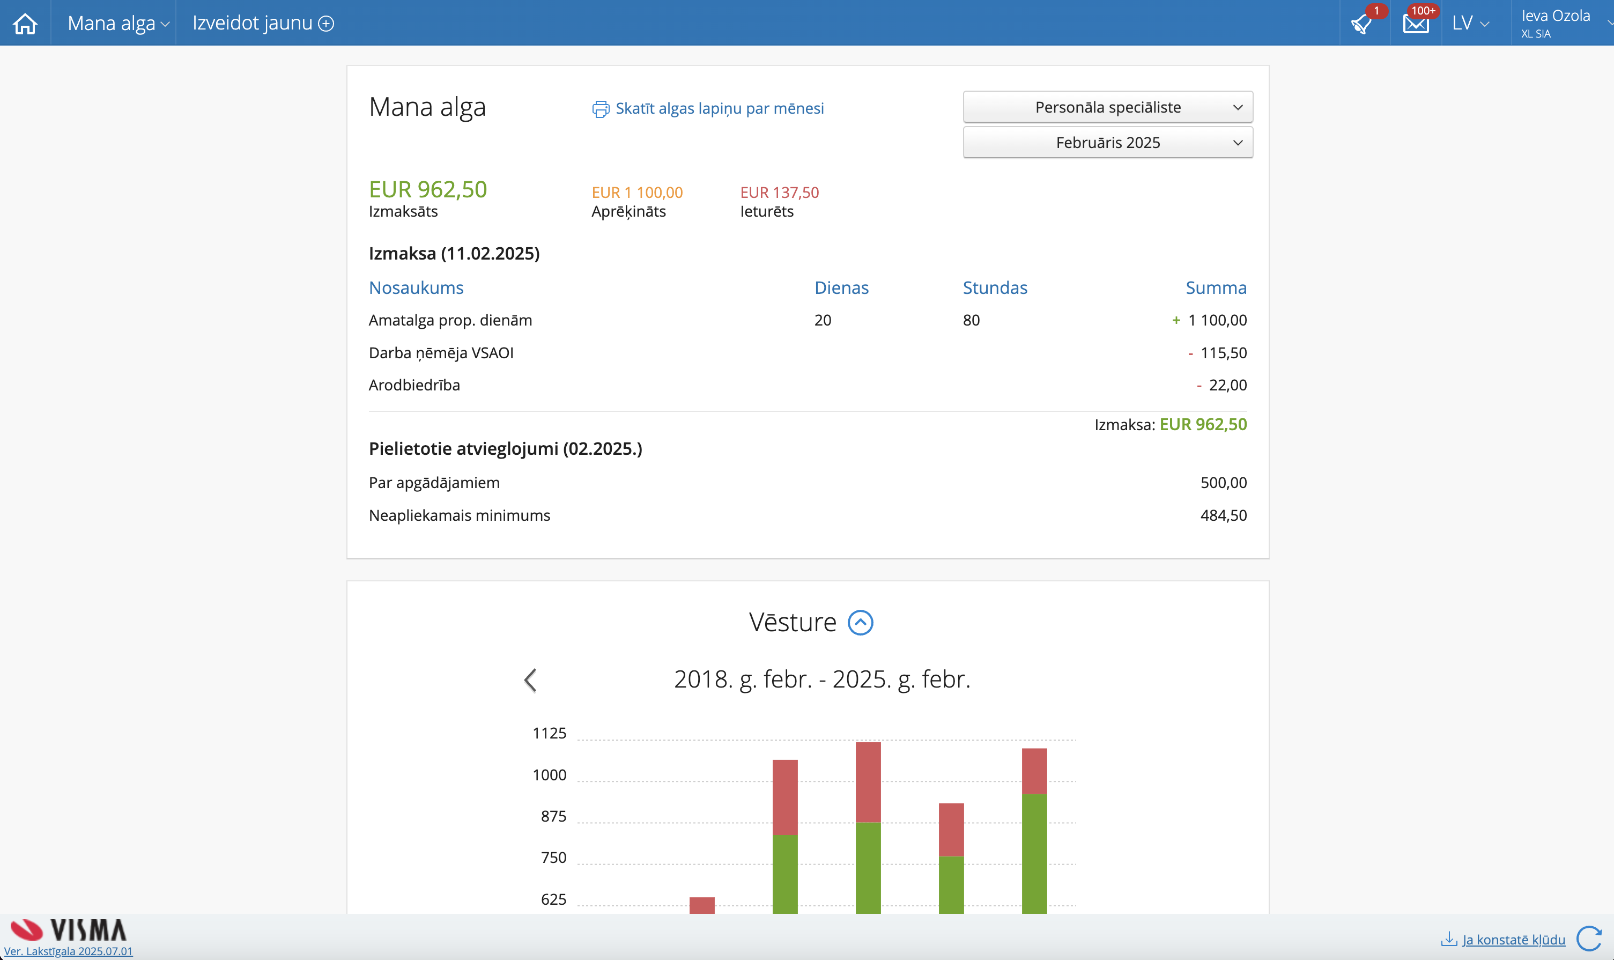
Task: Open the Februāris 2025 month dropdown
Action: [x=1107, y=142]
